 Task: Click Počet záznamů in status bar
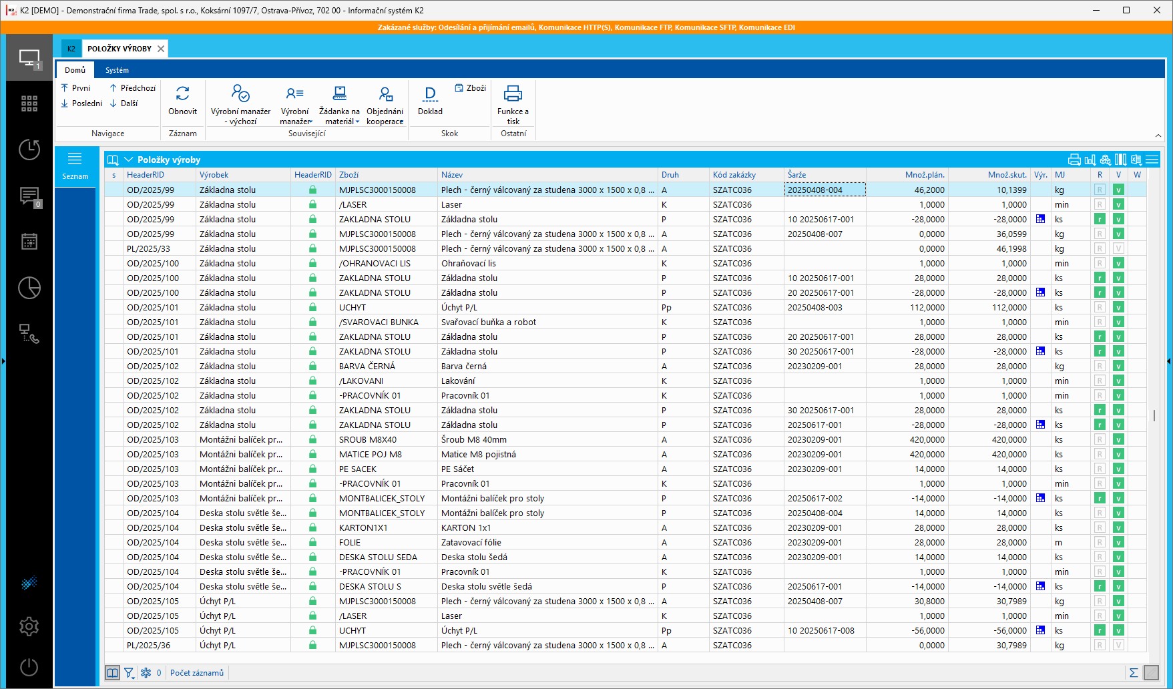pos(197,673)
